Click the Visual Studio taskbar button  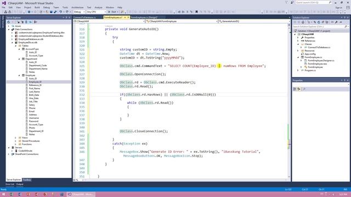pyautogui.click(x=81, y=194)
